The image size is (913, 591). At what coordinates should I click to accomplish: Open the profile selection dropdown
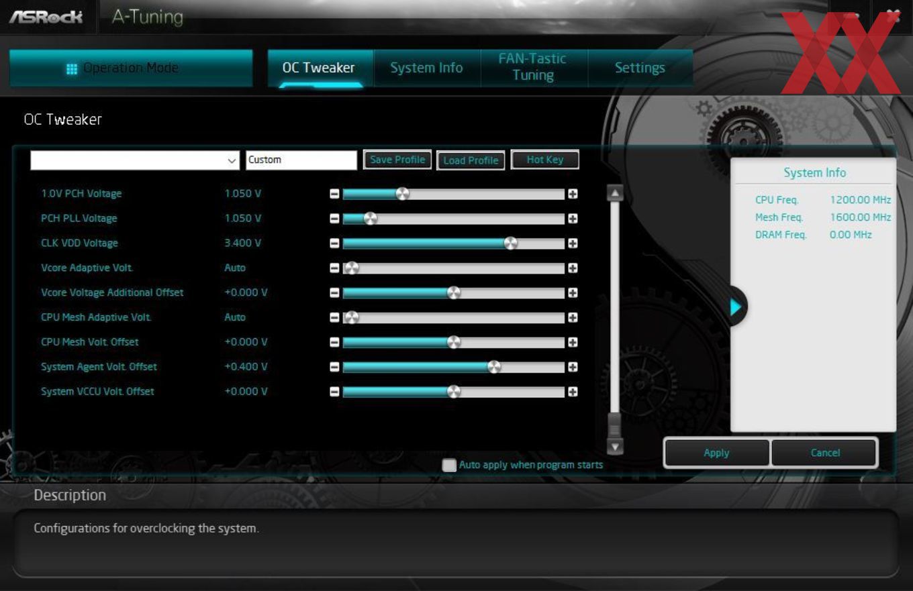click(135, 160)
